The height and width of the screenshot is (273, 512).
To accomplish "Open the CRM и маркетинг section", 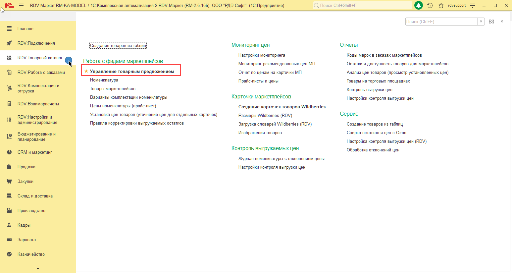I will [38, 152].
